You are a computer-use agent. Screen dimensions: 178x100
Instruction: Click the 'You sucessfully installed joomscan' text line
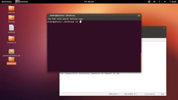[90, 73]
